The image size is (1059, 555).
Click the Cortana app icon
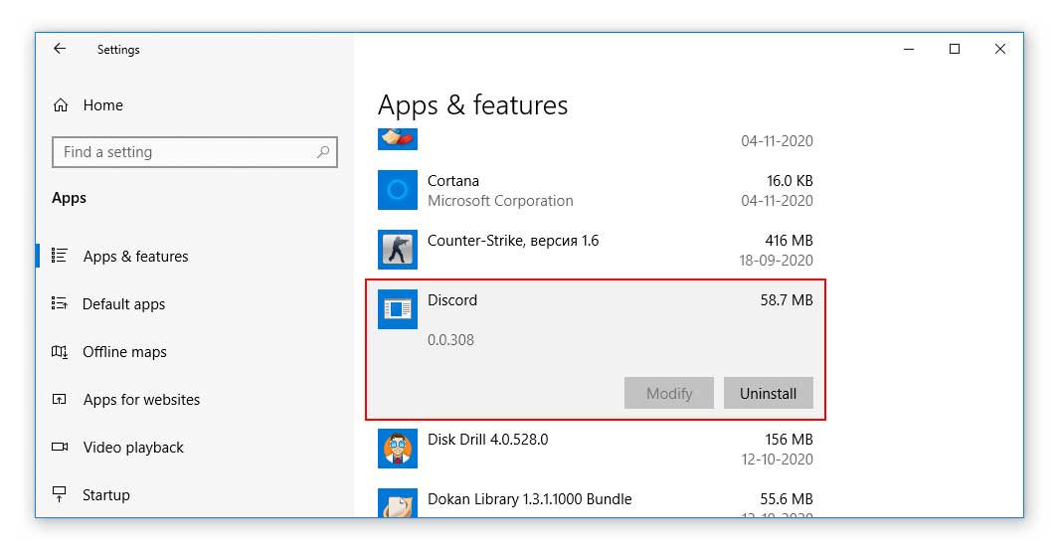point(398,190)
